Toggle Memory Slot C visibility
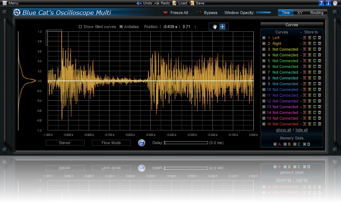This screenshot has height=202, width=341. [294, 144]
